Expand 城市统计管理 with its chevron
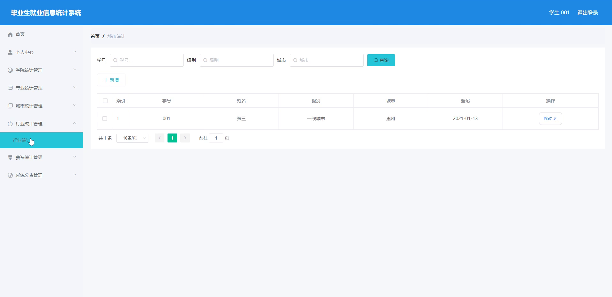This screenshot has height=297, width=612. [x=75, y=105]
